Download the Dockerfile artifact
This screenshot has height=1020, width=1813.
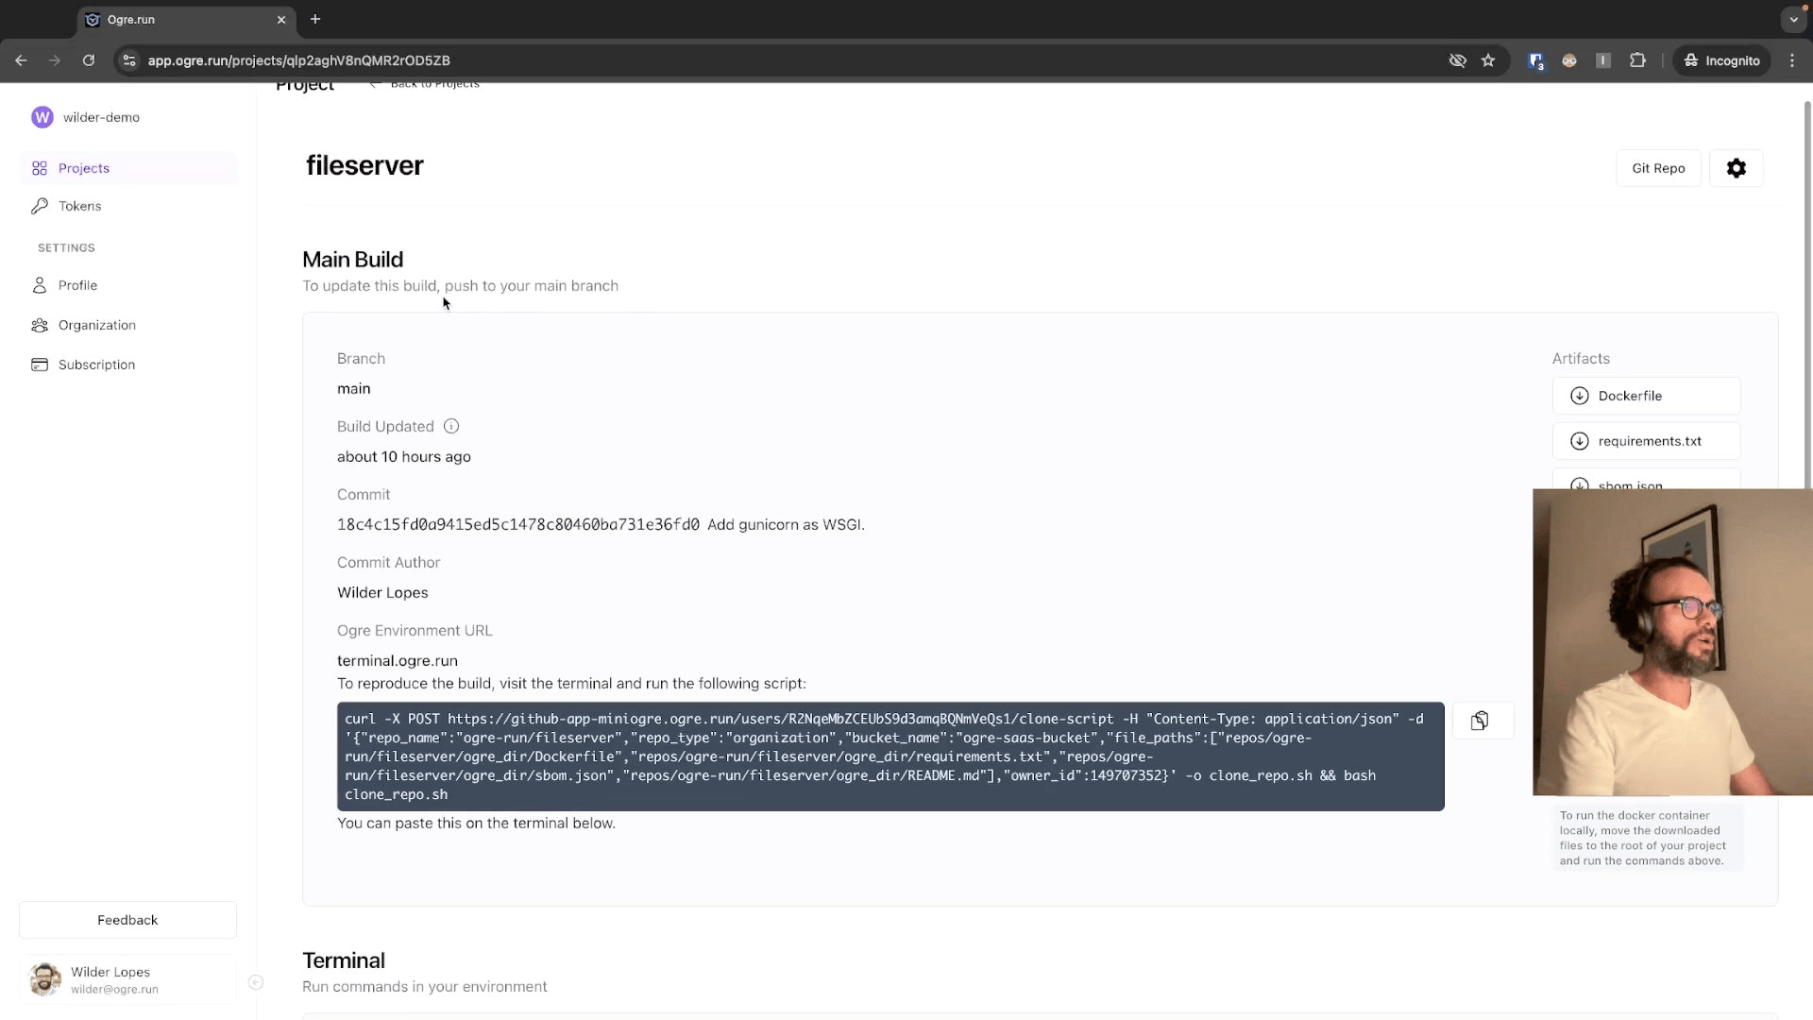click(x=1646, y=396)
